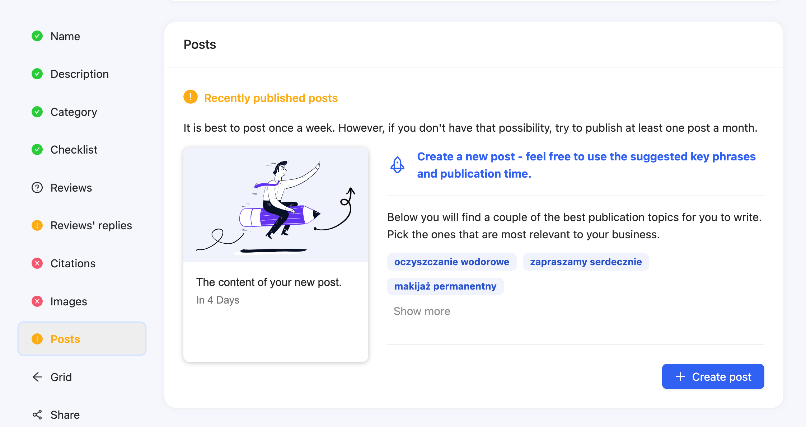Click the orange warning icon beside Reviews' replies
The width and height of the screenshot is (806, 427).
click(37, 225)
